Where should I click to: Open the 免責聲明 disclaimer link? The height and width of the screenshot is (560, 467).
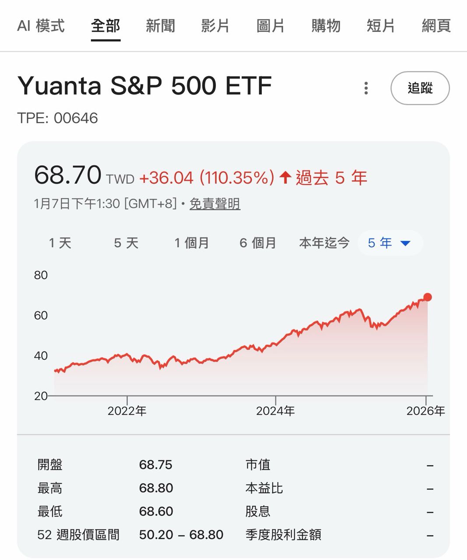point(214,204)
